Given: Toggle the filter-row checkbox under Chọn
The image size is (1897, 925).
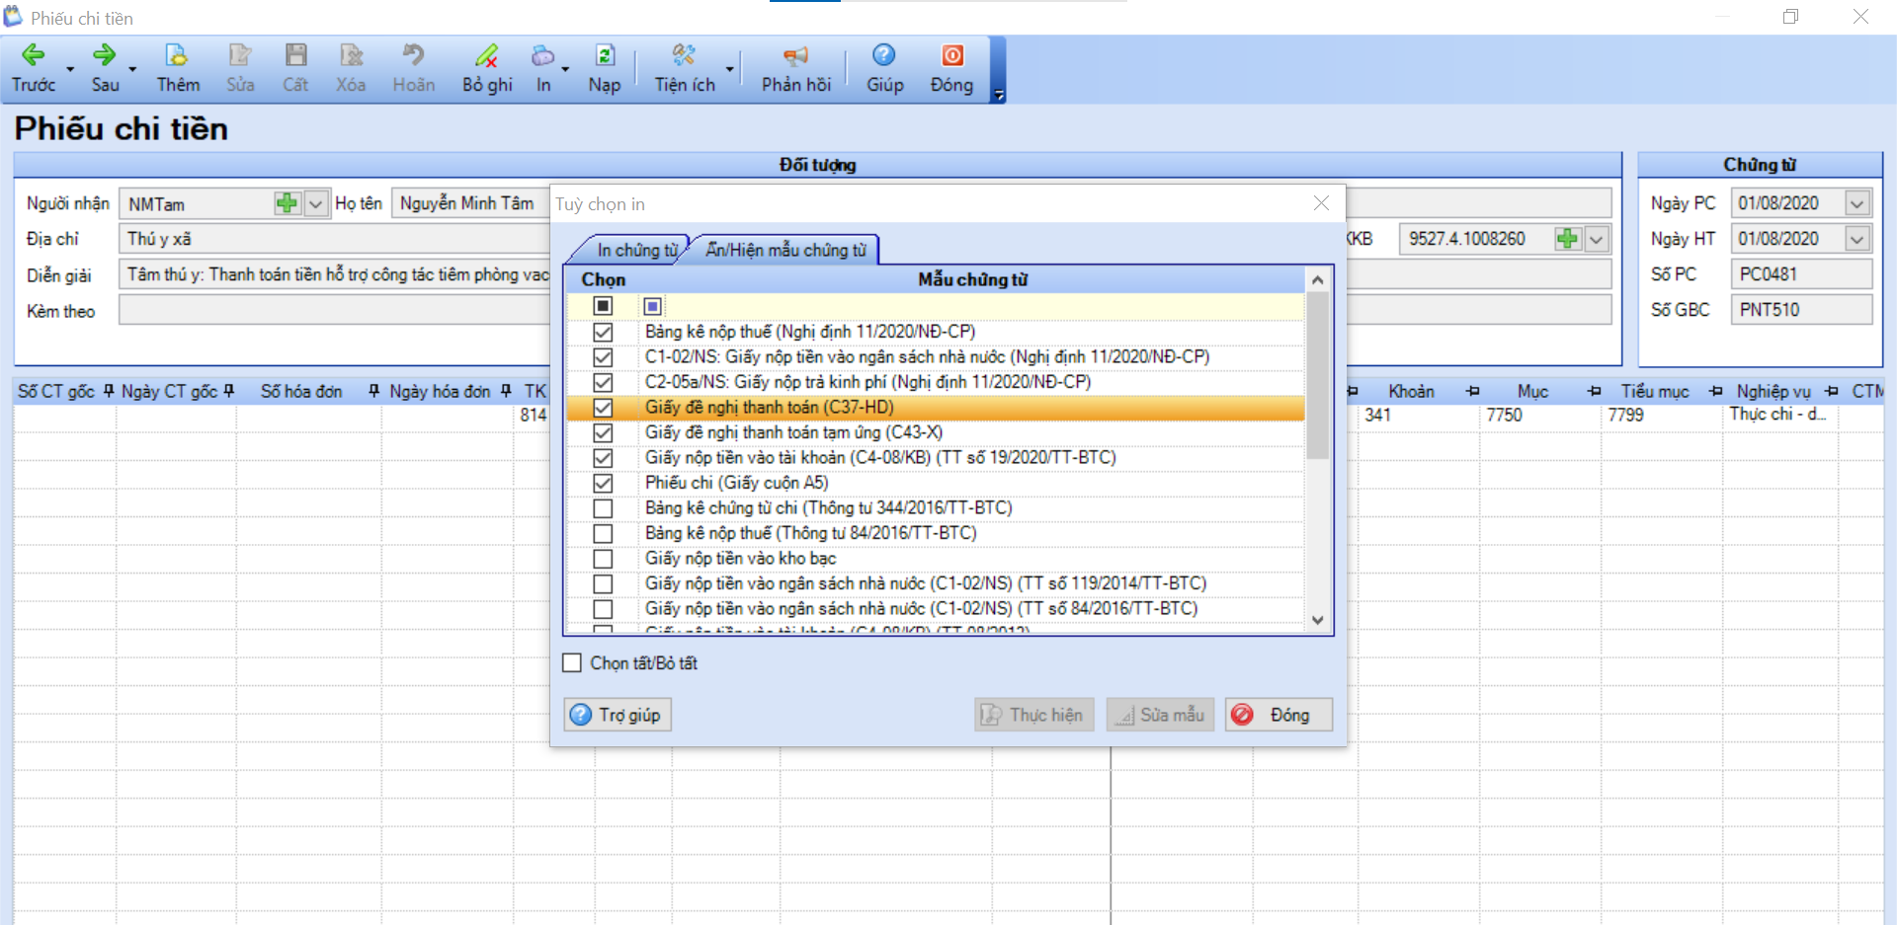Looking at the screenshot, I should (603, 306).
